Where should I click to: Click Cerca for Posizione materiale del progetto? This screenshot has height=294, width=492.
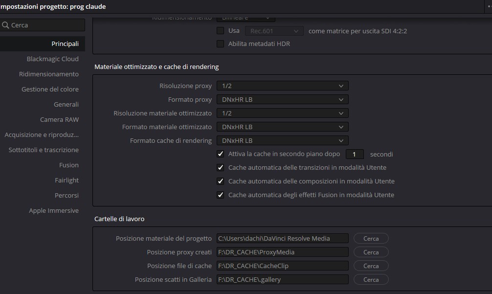[371, 238]
